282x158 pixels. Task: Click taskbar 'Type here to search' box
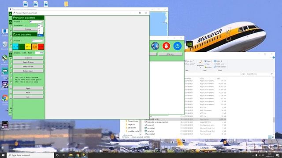click(x=30, y=155)
